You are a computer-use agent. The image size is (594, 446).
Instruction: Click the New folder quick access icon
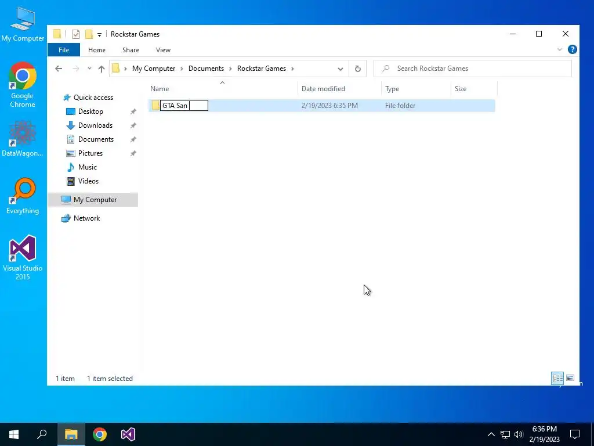[89, 34]
